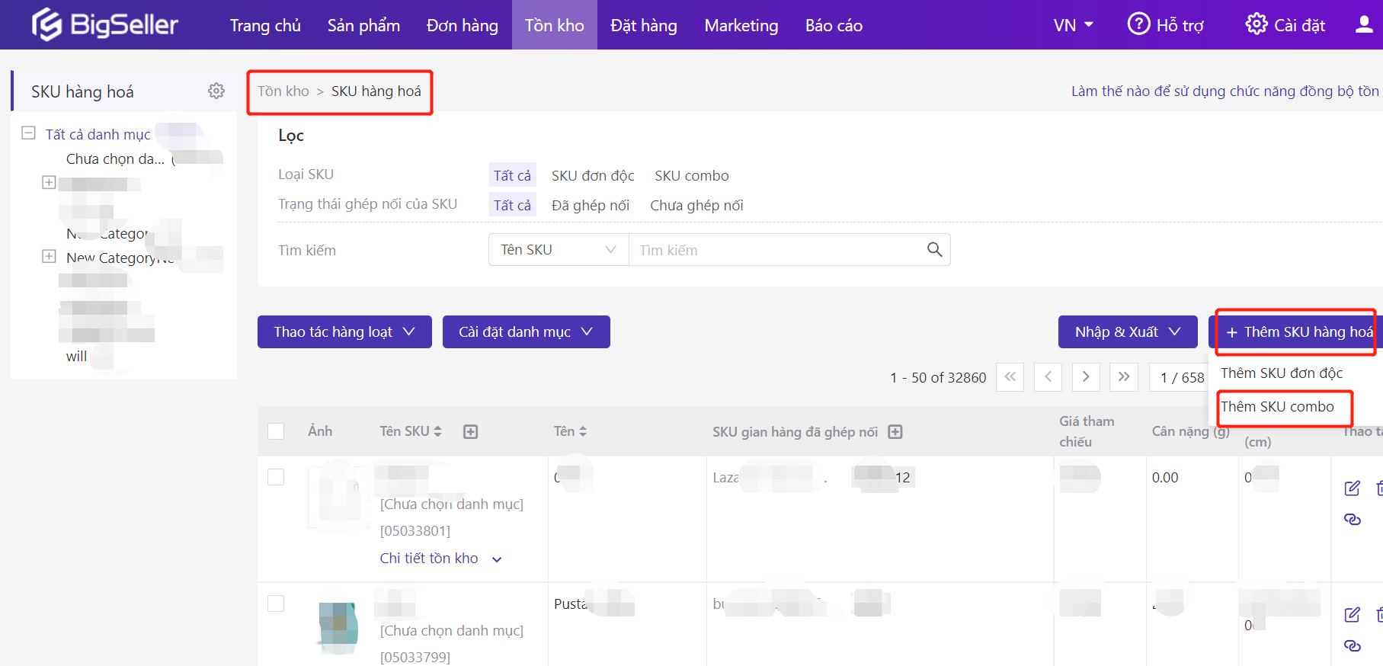
Task: Click plus icon beside SKU gian hàng column
Action: tap(895, 432)
